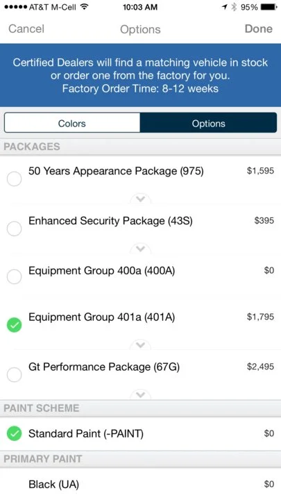Tap the location services arrow icon
The height and width of the screenshot is (500, 281).
225,7
